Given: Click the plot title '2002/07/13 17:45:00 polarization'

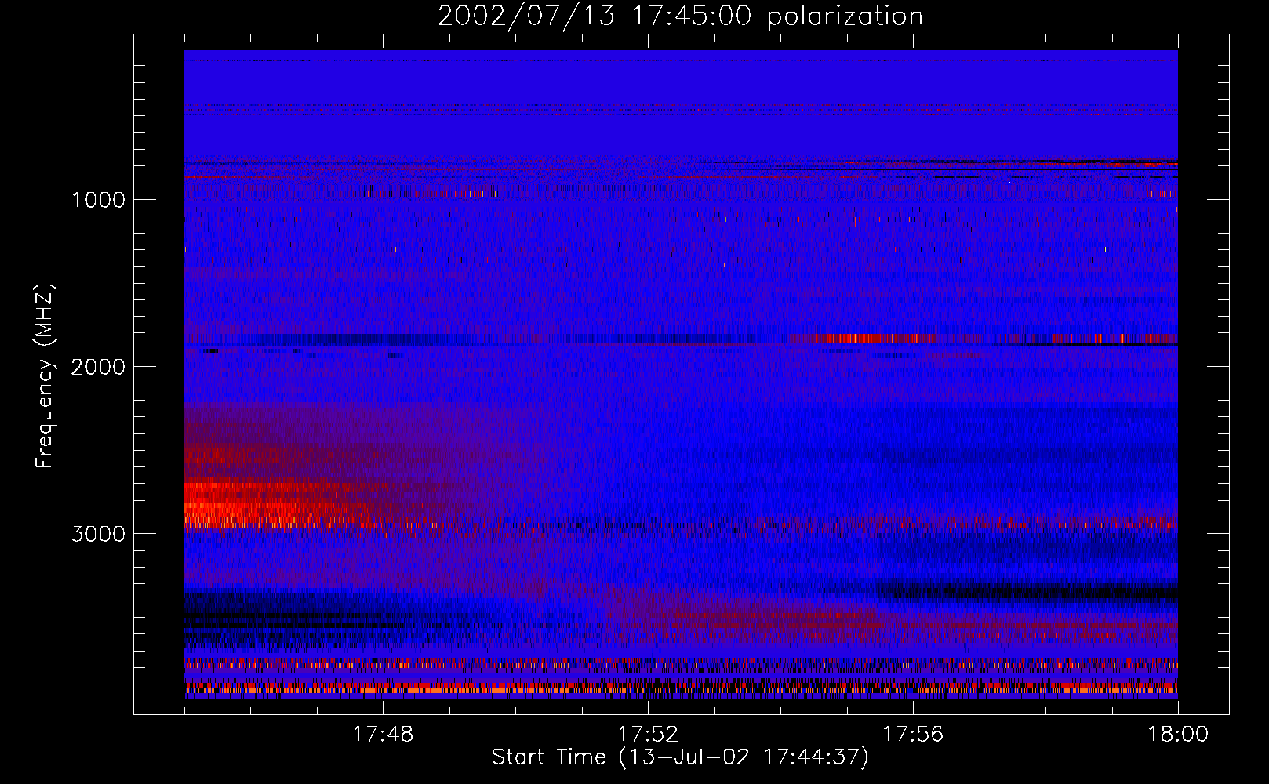Looking at the screenshot, I should click(680, 16).
